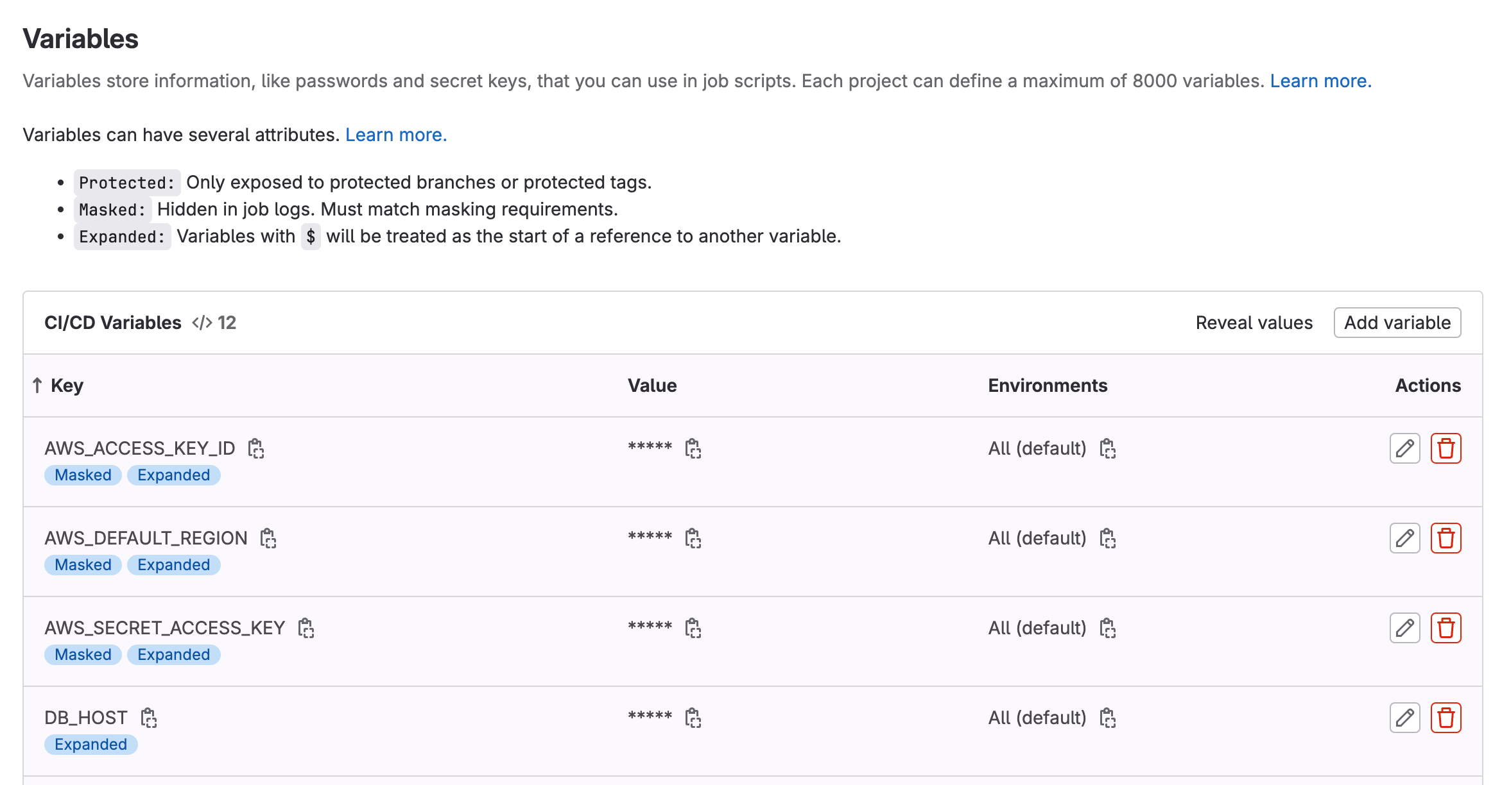Copy the AWS_SECRET_ACCESS_KEY value
1502x785 pixels.
(x=693, y=628)
